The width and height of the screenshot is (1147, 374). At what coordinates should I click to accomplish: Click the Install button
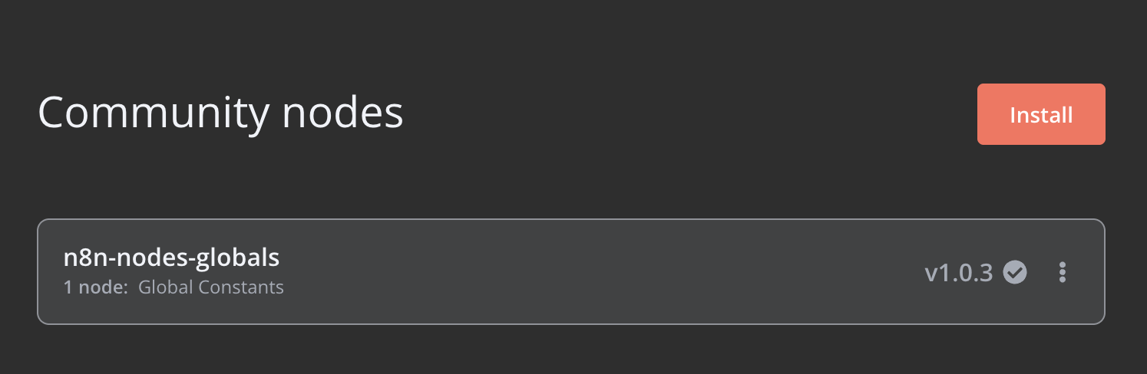pos(1041,114)
